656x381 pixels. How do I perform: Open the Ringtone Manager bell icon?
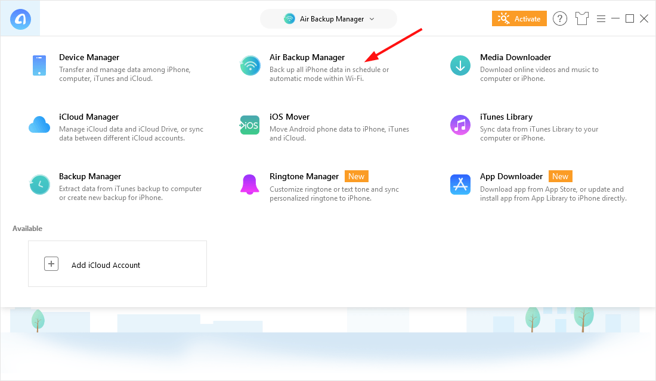(250, 184)
